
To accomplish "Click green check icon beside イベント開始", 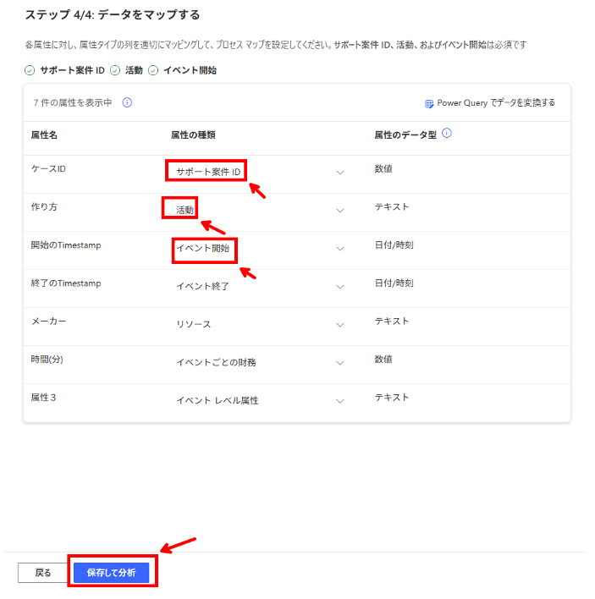I will (x=153, y=70).
